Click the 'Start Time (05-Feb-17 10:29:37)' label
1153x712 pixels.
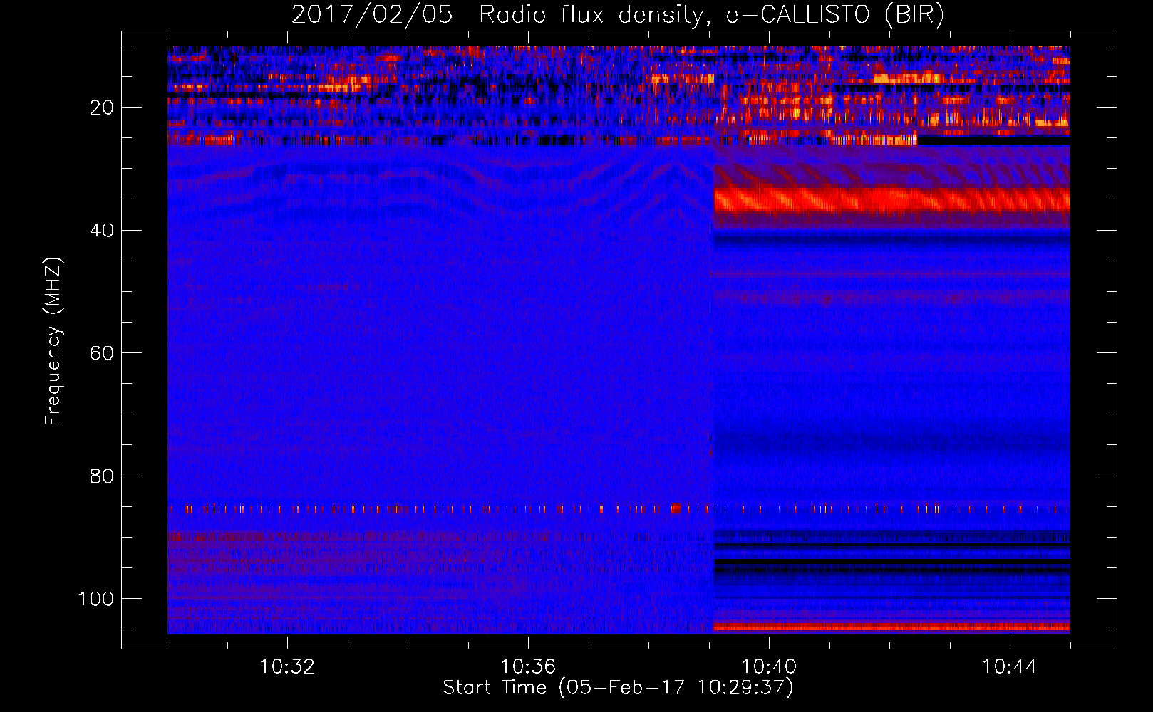[618, 688]
